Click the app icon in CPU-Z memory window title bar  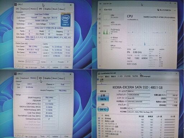(15, 74)
